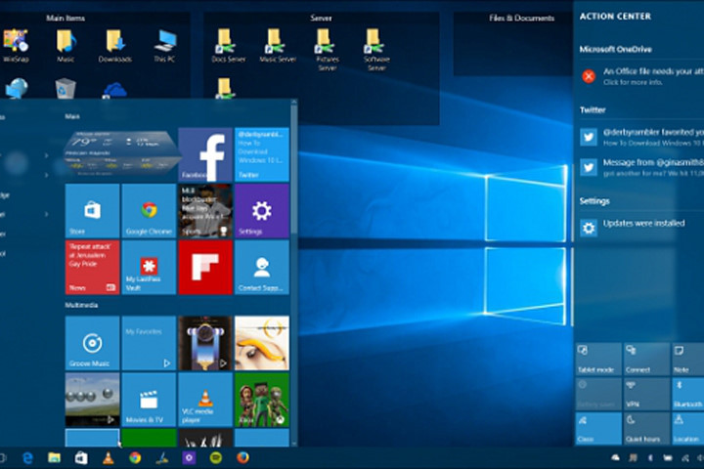Toggle the VPN quick action
This screenshot has height=469, width=704.
coord(646,394)
